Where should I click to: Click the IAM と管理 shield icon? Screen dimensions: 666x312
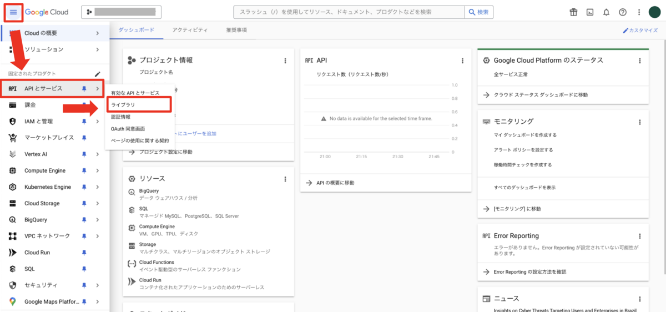[x=13, y=121]
